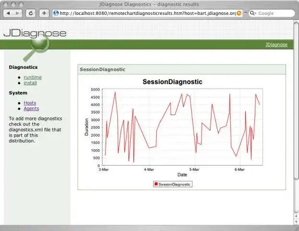Image resolution: width=299 pixels, height=231 pixels.
Task: Open the runtime diagnostics link
Action: pos(33,77)
